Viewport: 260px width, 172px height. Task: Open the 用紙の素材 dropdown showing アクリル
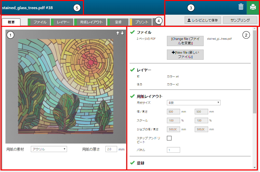pos(49,149)
